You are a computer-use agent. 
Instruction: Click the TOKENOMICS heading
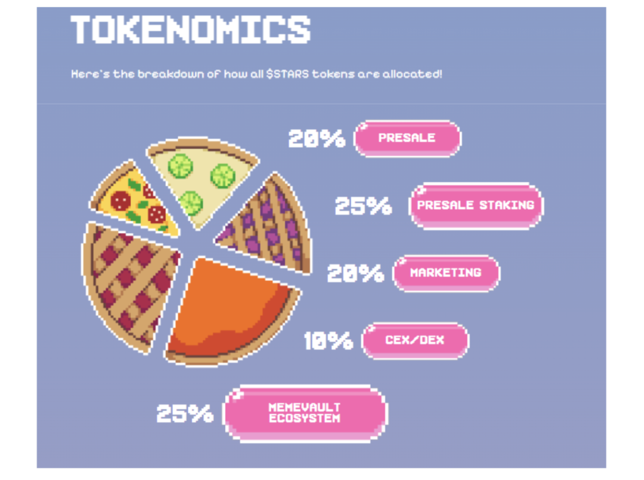[191, 30]
